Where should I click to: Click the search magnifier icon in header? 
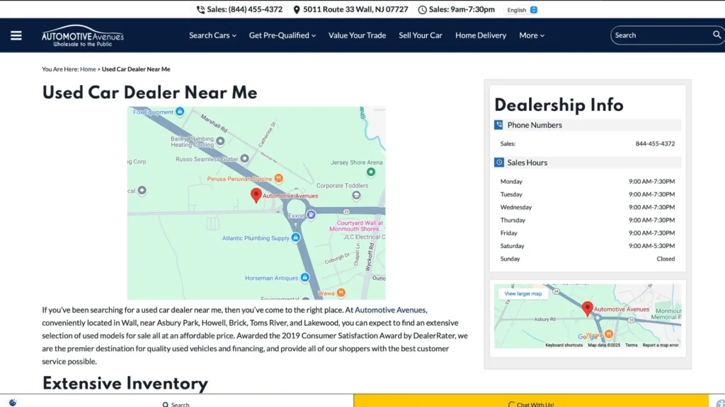click(x=717, y=35)
